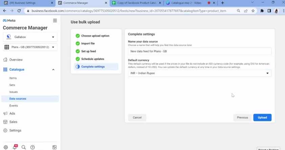
Task: Close the Business Settings tab
Action: [x=52, y=3]
